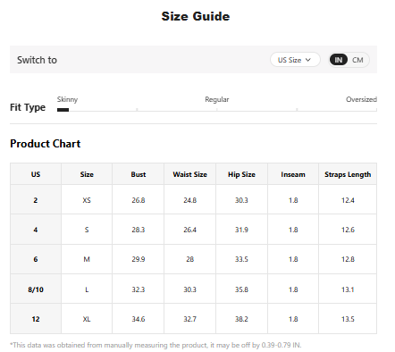Click the Bust column header
395x352 pixels.
click(x=139, y=174)
